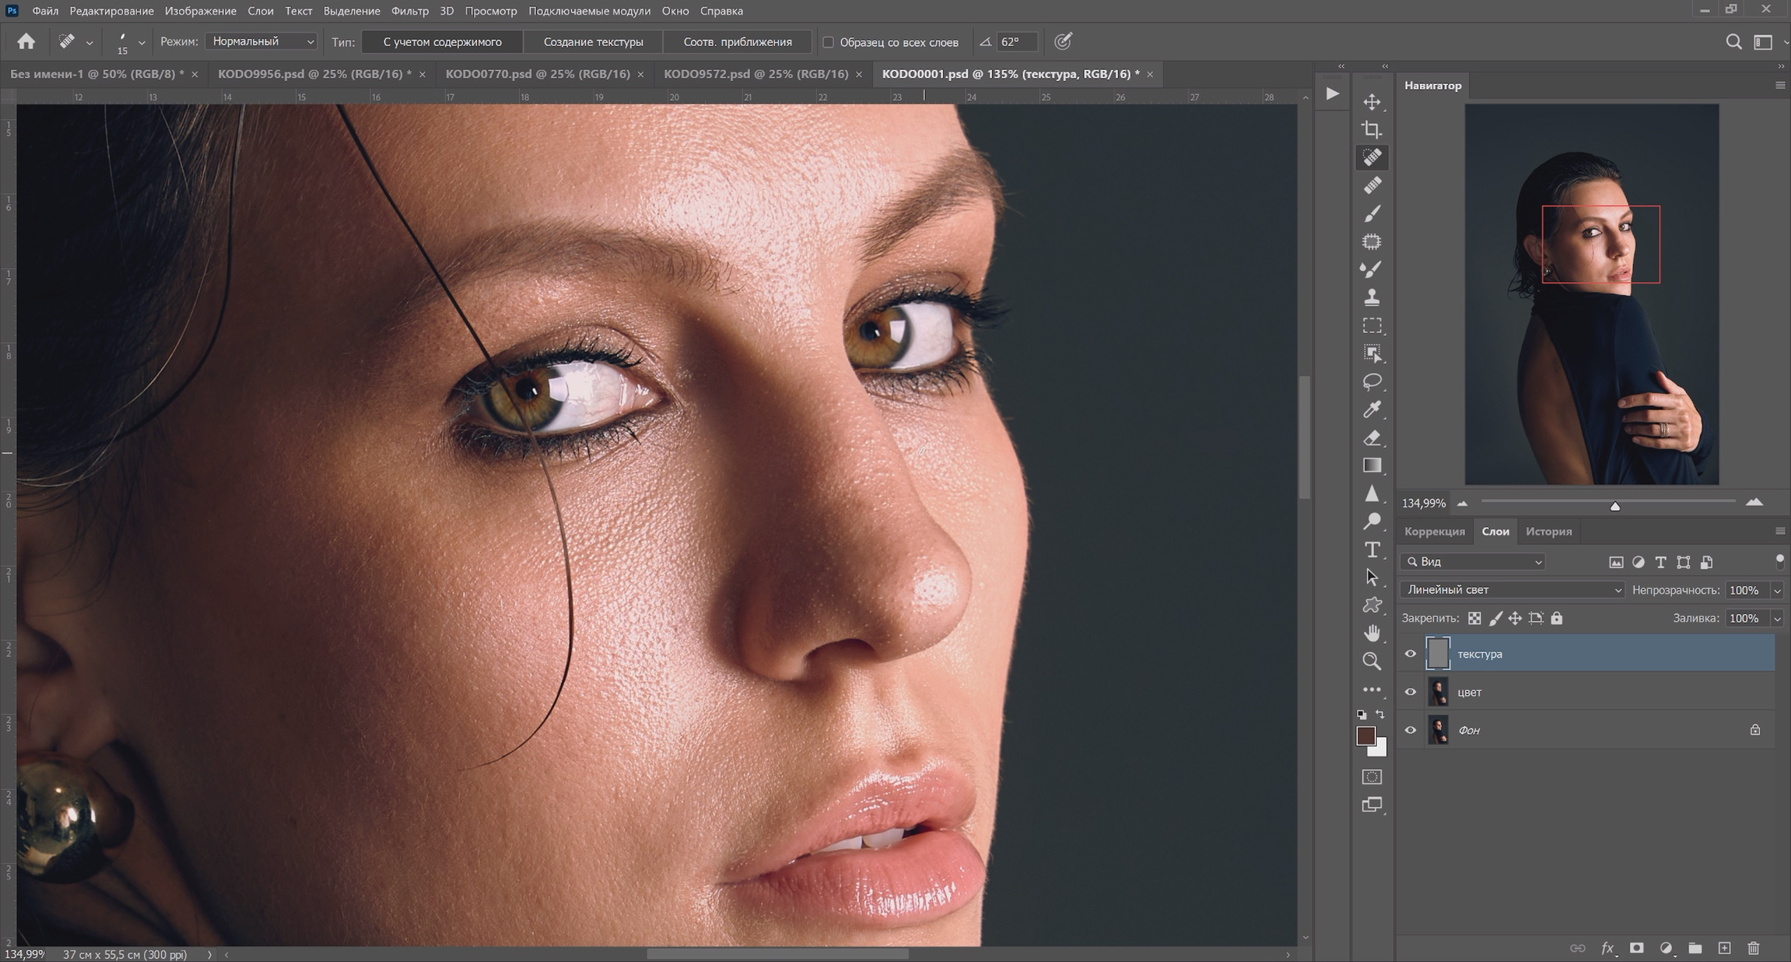Screen dimensions: 1791x962
Task: Open tool preset picker arrow
Action: (90, 43)
